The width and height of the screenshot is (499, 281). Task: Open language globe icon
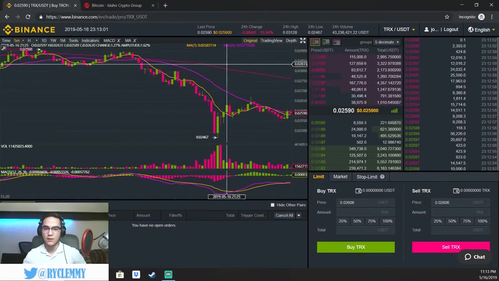tap(471, 30)
